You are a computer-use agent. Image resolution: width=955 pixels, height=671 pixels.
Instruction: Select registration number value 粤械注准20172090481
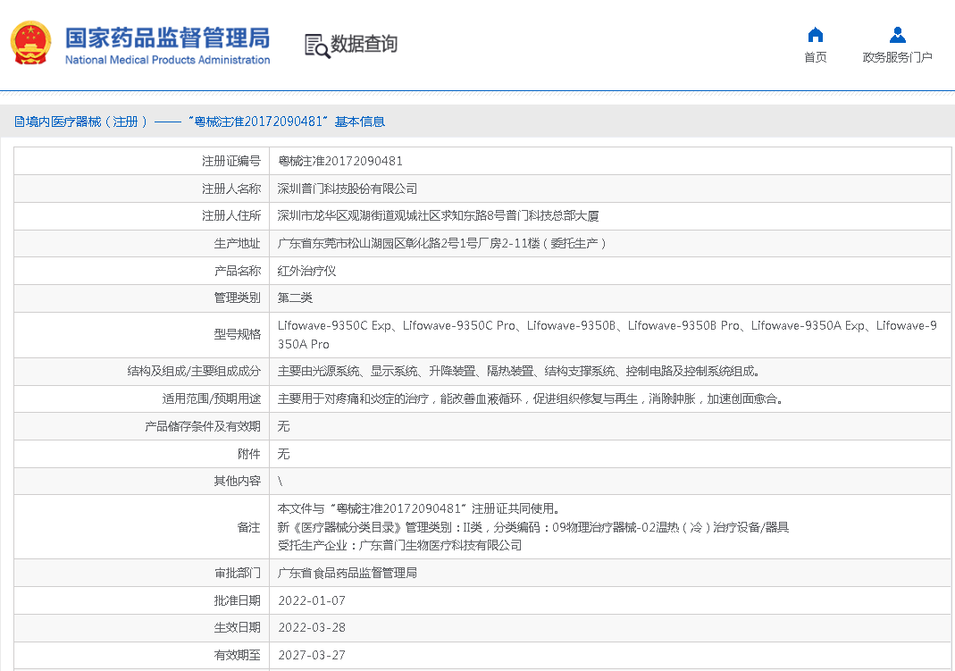click(x=340, y=162)
